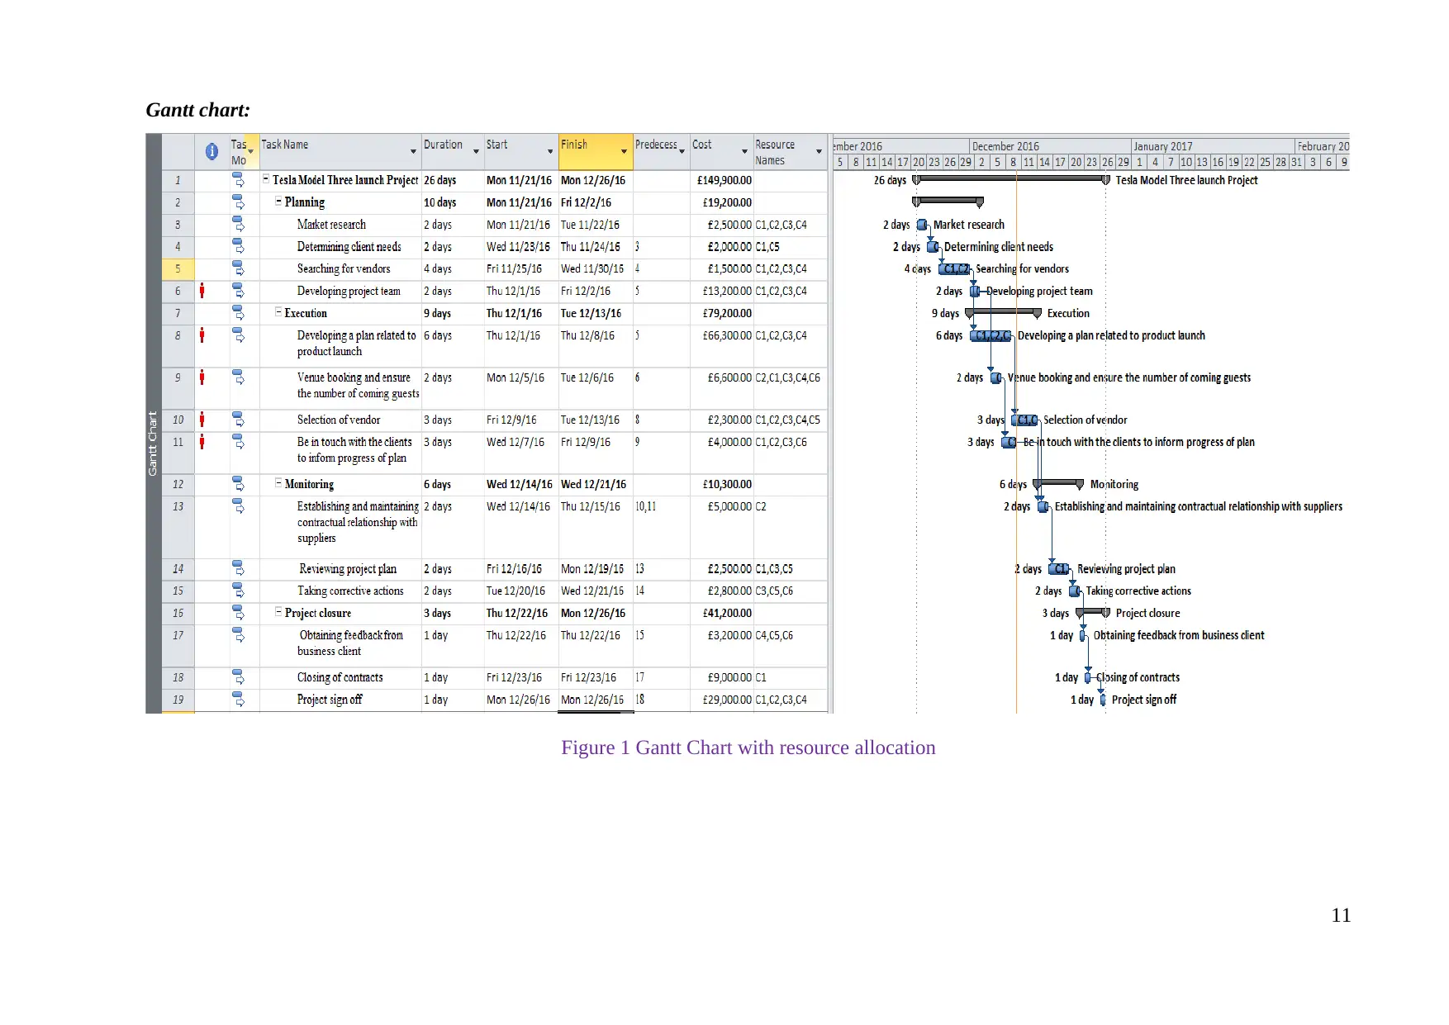1449x1025 pixels.
Task: Open the Start column filter dropdown
Action: (550, 151)
